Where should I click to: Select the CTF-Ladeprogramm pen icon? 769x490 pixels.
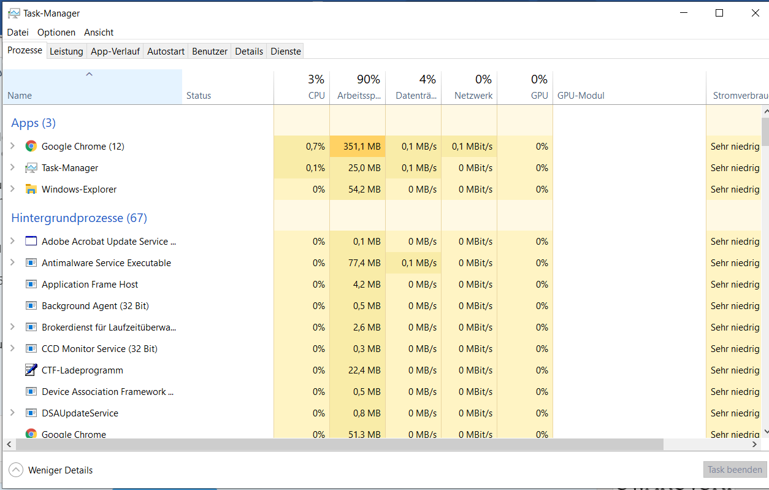pyautogui.click(x=31, y=370)
